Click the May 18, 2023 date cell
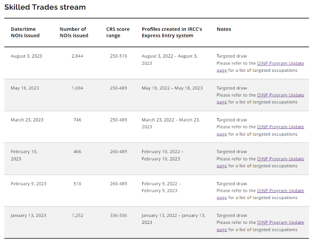Screen dimensions: 315x242 point(25,88)
